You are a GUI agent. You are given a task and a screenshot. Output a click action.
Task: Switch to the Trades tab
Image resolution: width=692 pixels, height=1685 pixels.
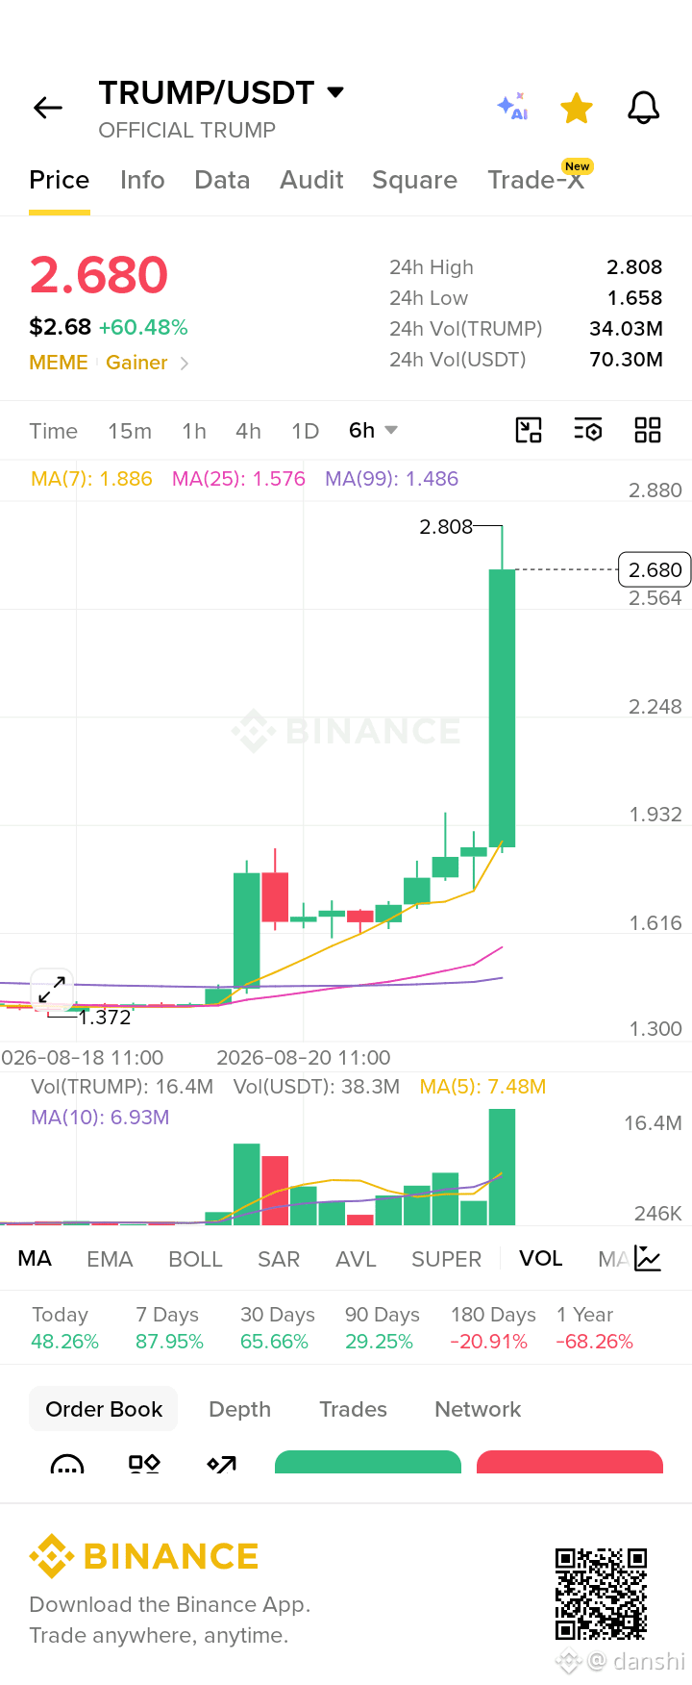click(353, 1409)
